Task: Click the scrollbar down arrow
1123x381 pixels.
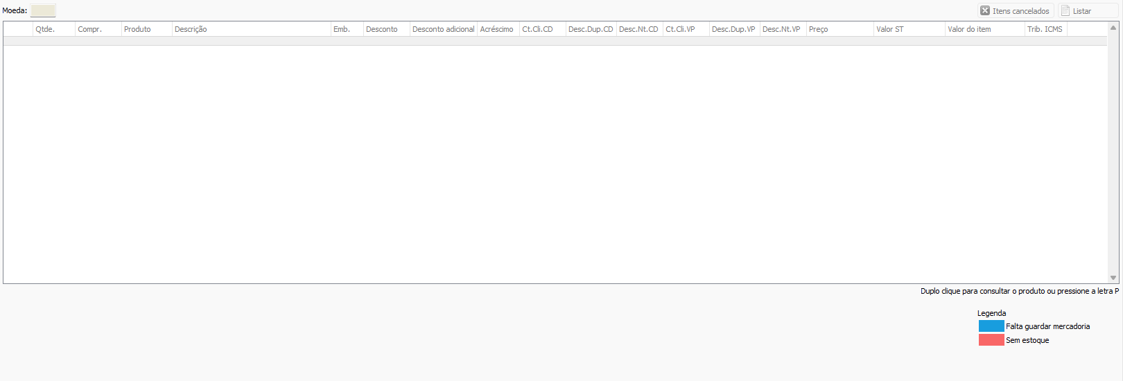Action: (1113, 278)
